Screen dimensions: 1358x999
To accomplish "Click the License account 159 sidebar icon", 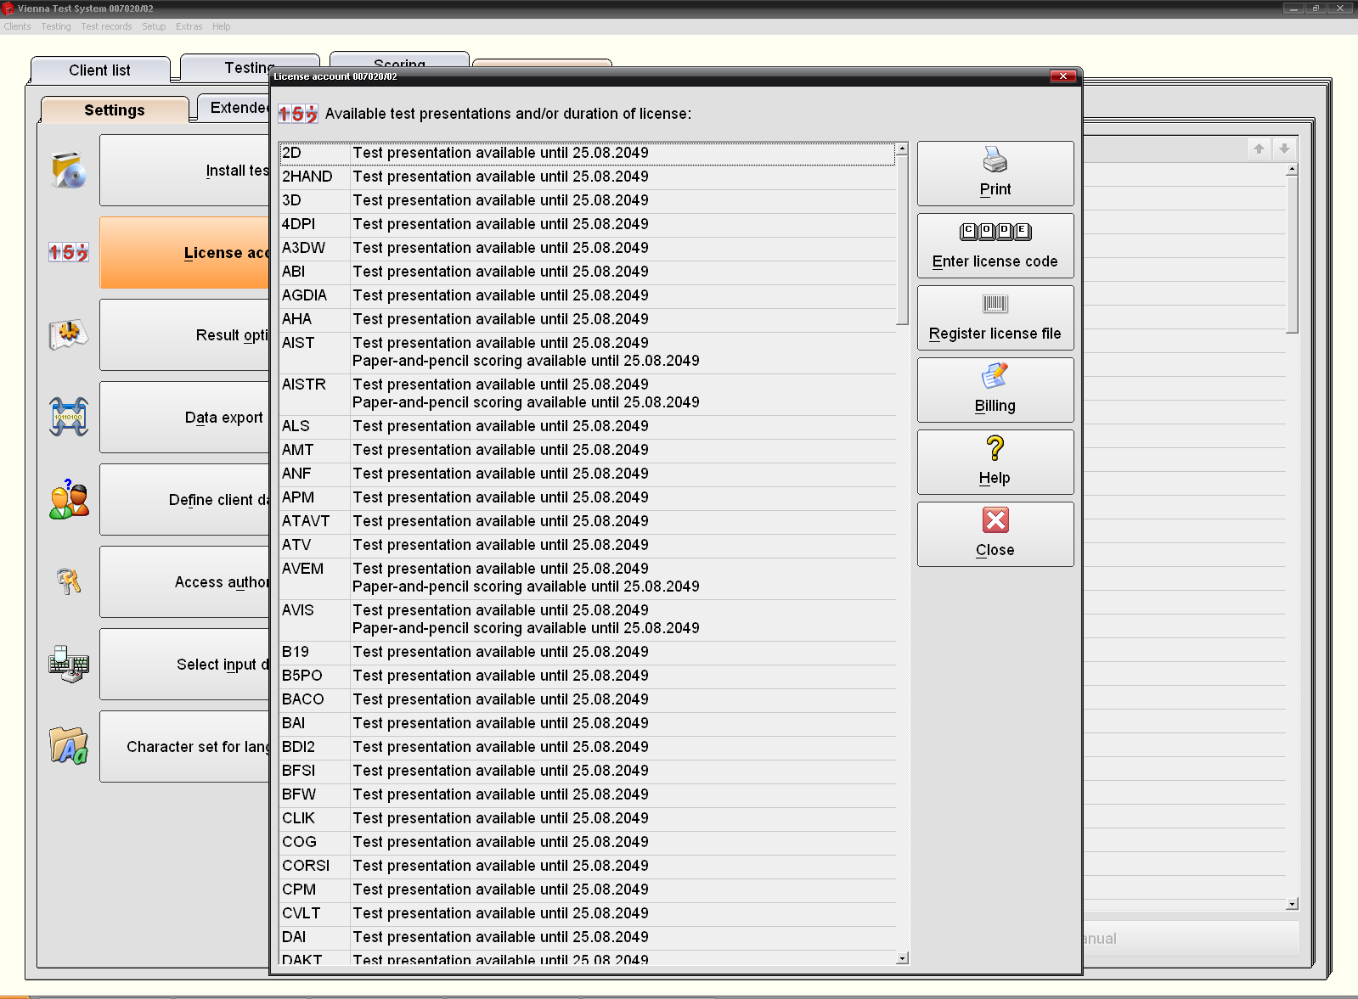I will pyautogui.click(x=69, y=252).
